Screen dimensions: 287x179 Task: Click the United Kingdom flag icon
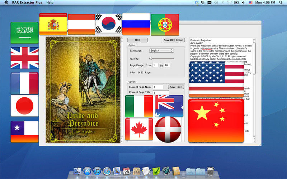click(24, 58)
